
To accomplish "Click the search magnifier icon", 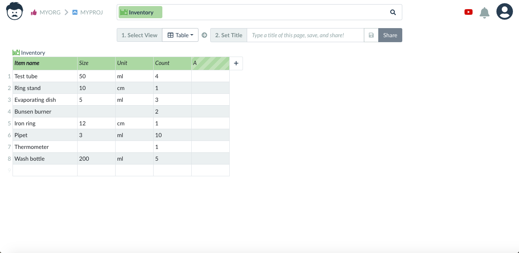I will 393,12.
